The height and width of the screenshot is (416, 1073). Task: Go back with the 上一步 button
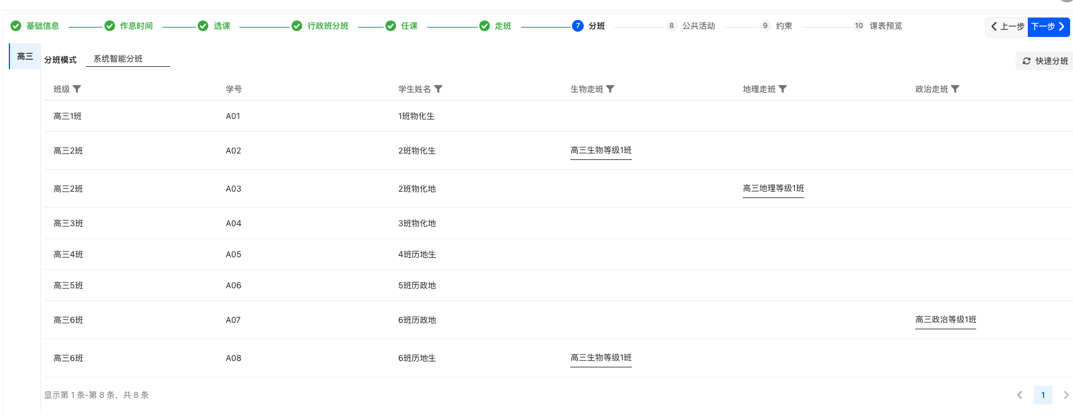[1007, 26]
